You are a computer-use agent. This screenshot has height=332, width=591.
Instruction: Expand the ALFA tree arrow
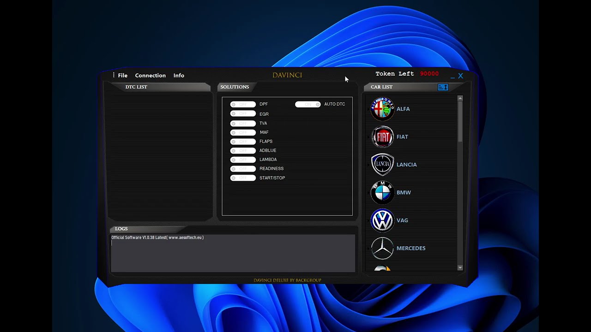click(368, 109)
